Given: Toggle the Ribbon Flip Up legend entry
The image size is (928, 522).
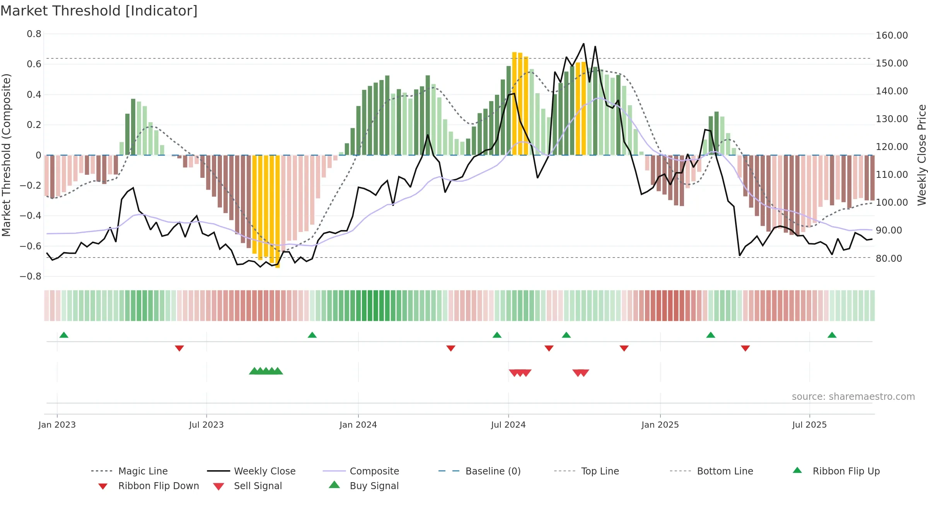Looking at the screenshot, I should 836,471.
